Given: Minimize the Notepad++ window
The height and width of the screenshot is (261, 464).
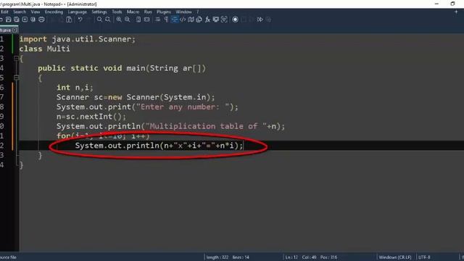Looking at the screenshot, I should point(436,4).
